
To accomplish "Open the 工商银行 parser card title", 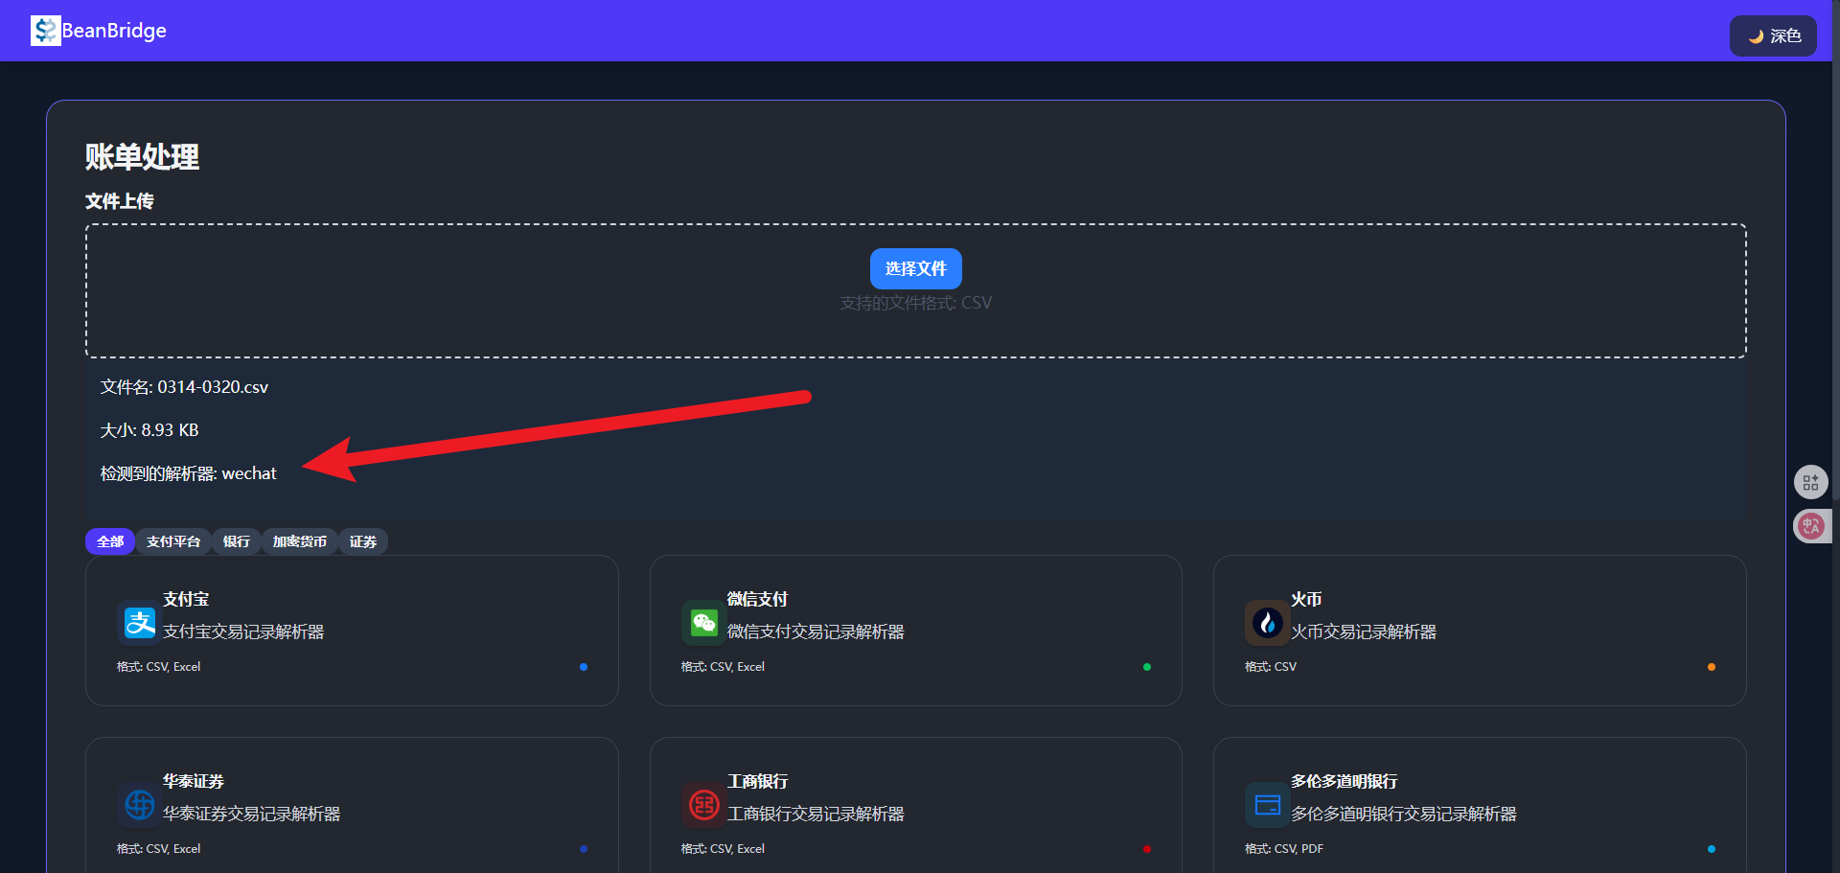I will pos(757,781).
